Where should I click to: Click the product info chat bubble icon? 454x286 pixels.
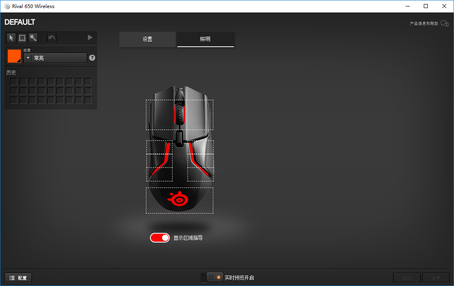pos(444,23)
